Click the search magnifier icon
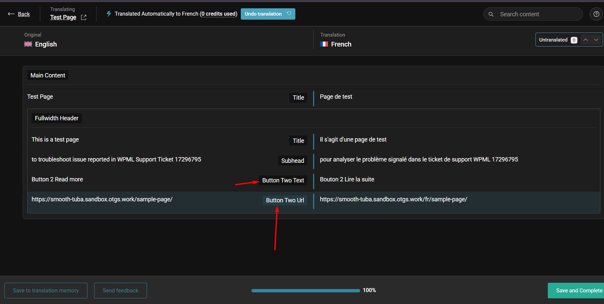 point(491,14)
